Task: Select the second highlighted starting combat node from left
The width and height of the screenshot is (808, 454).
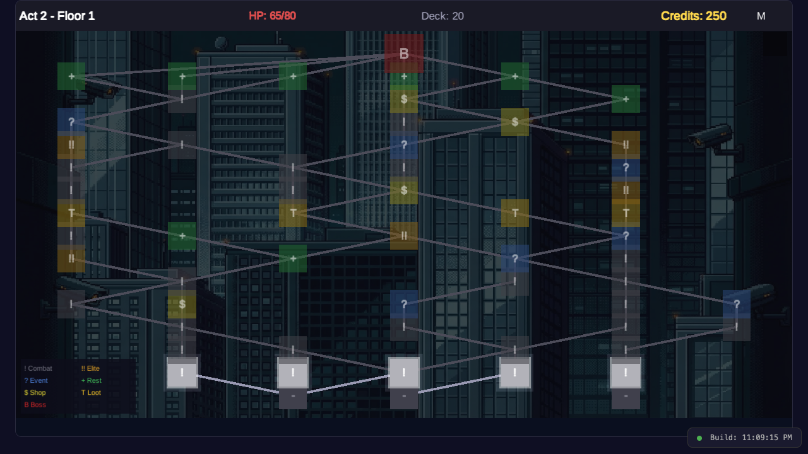Action: tap(293, 373)
